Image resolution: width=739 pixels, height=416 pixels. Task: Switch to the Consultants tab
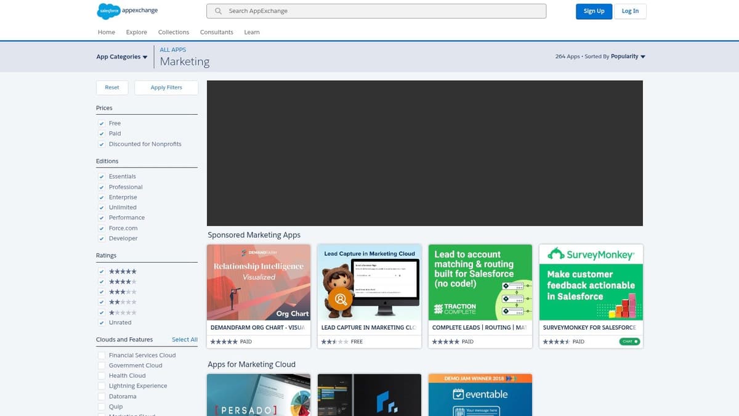(x=216, y=32)
